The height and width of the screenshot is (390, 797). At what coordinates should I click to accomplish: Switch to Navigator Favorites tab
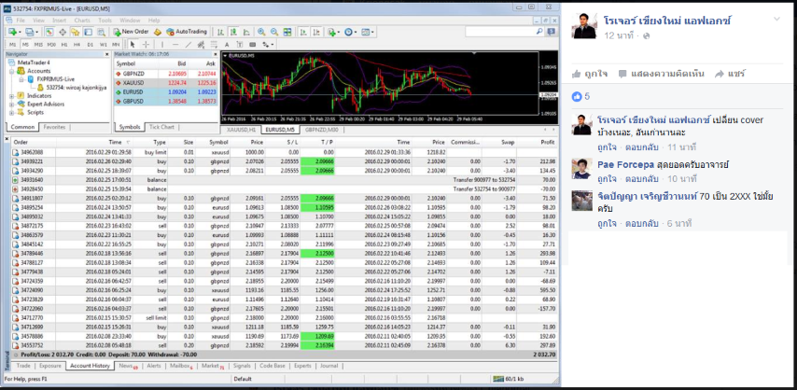pos(54,127)
